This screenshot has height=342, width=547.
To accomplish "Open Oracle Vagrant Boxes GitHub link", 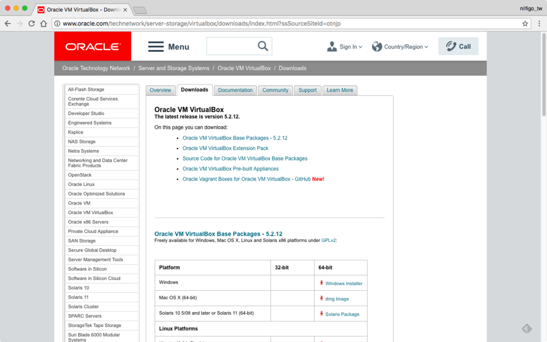I will point(246,178).
